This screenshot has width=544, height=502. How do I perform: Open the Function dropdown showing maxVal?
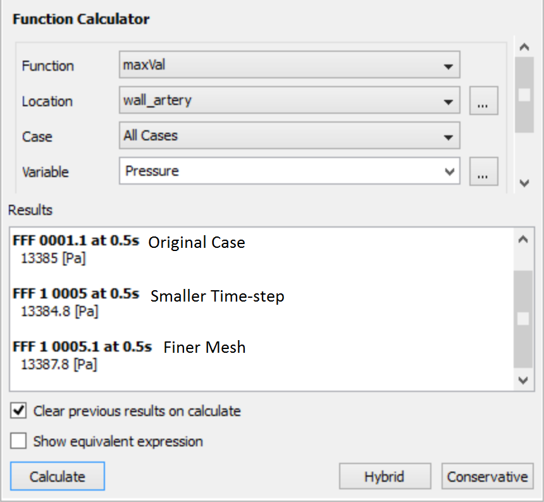click(x=289, y=65)
